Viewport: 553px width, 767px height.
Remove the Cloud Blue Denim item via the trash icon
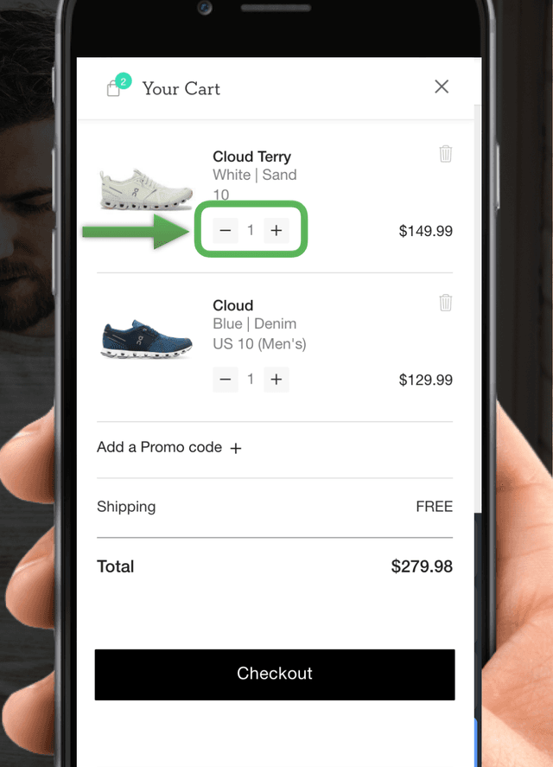coord(446,303)
